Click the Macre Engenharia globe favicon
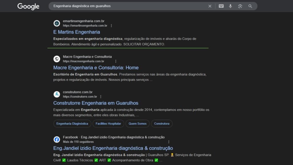The image size is (293, 165). pyautogui.click(x=57, y=59)
